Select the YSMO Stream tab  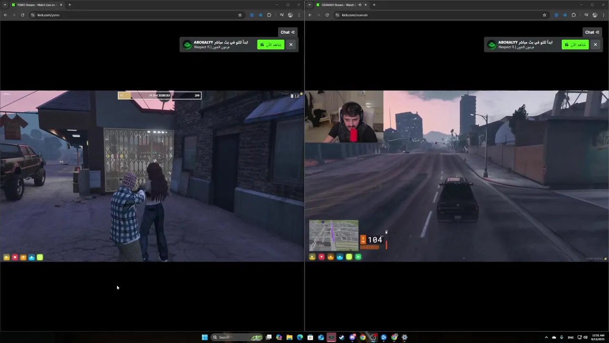click(37, 5)
